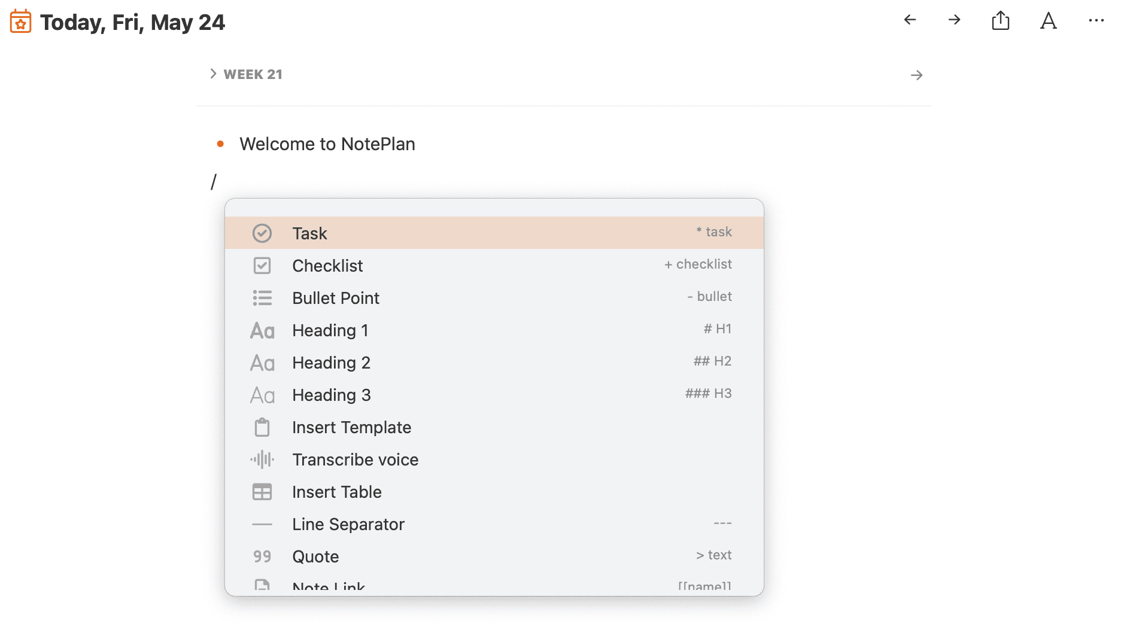Screen dimensions: 1130x639
Task: Open the share options icon
Action: click(1000, 20)
